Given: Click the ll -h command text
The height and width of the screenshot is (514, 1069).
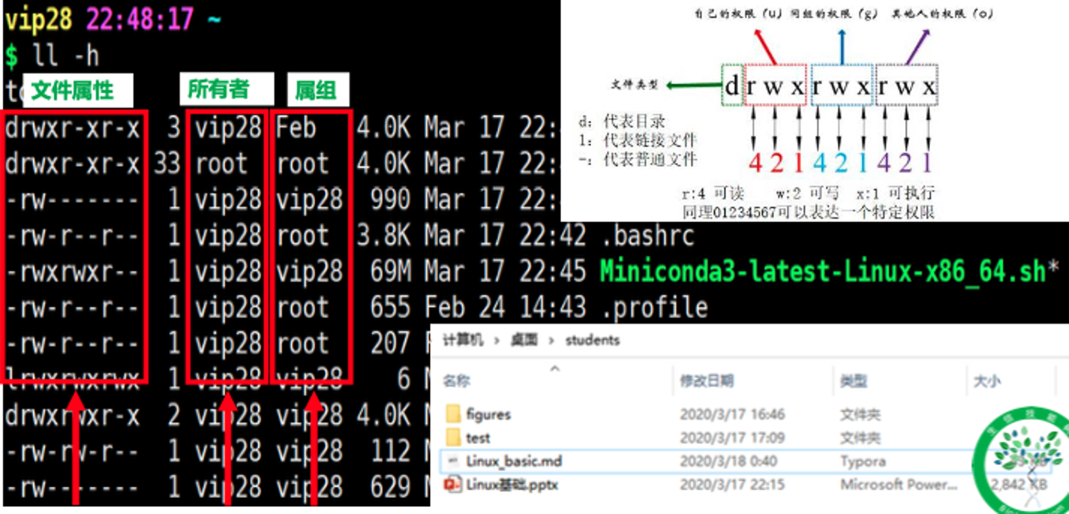Looking at the screenshot, I should click(66, 55).
